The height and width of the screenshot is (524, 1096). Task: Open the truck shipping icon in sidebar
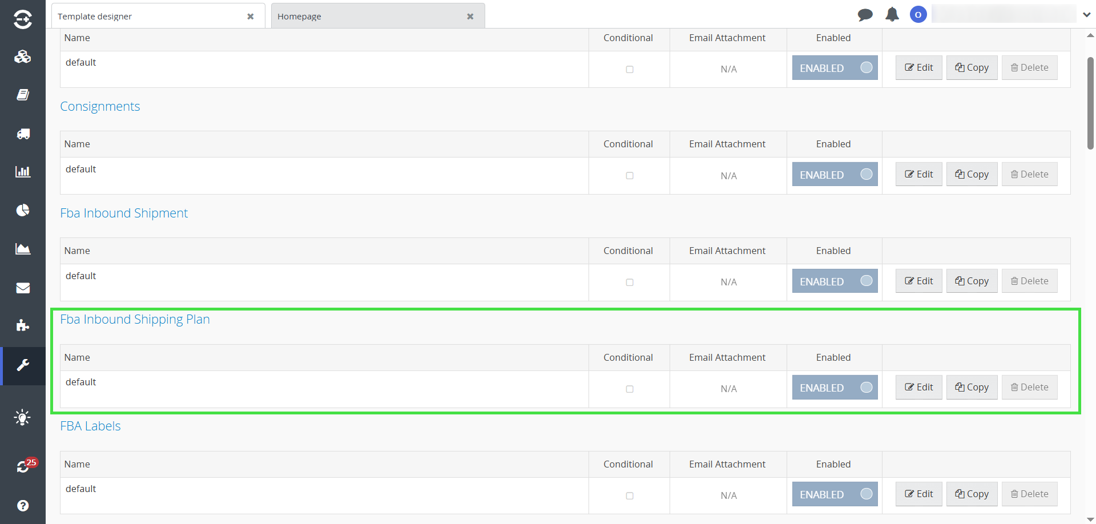click(23, 134)
